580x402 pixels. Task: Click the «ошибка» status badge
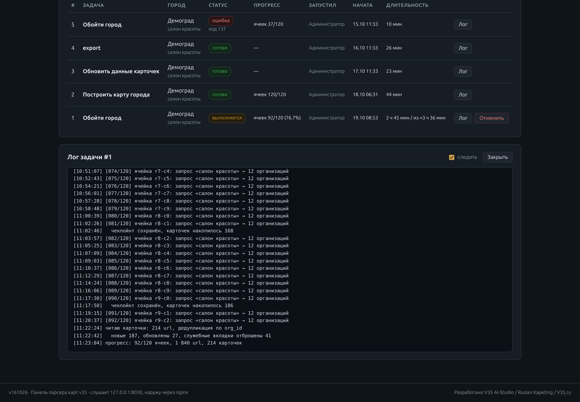coord(221,21)
